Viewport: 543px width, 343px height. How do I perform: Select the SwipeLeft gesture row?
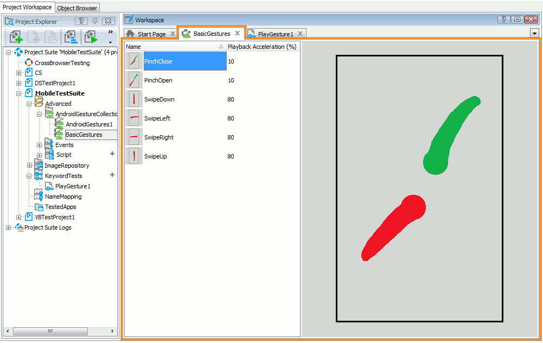pyautogui.click(x=213, y=118)
